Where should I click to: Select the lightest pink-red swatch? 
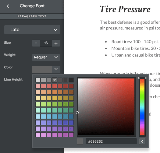tap(38, 86)
